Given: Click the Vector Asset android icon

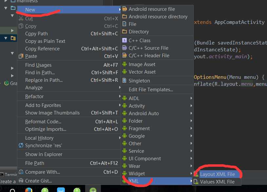Looking at the screenshot, I should (x=124, y=72).
